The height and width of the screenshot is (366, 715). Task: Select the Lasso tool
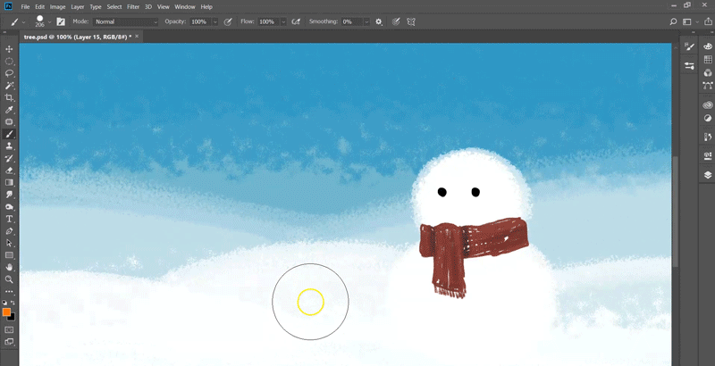pos(10,73)
